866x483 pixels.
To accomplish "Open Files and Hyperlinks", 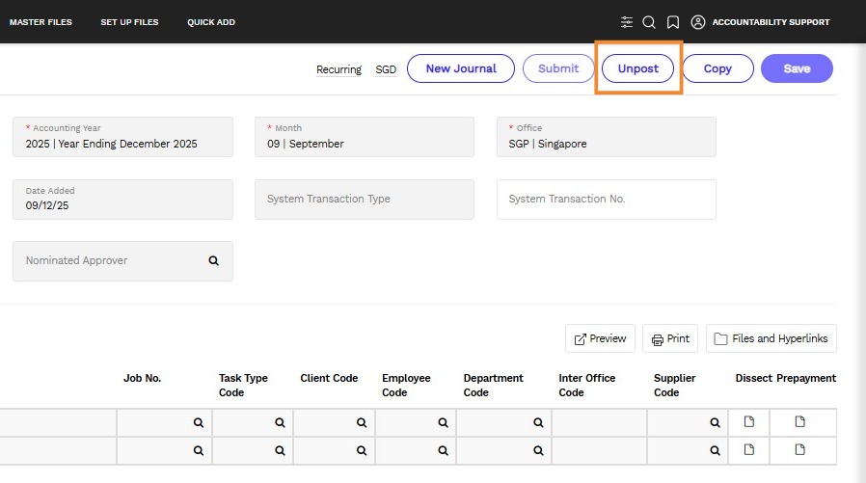I will click(x=771, y=338).
